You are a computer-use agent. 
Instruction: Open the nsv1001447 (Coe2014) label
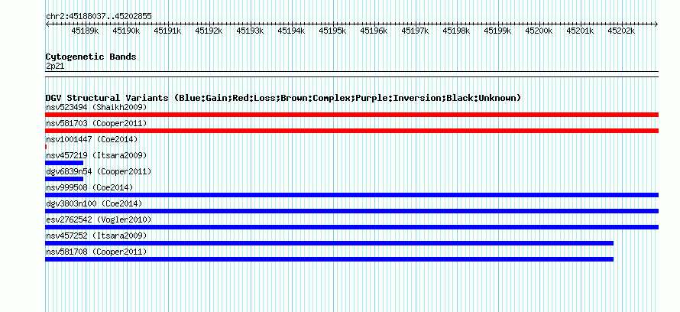coord(92,139)
